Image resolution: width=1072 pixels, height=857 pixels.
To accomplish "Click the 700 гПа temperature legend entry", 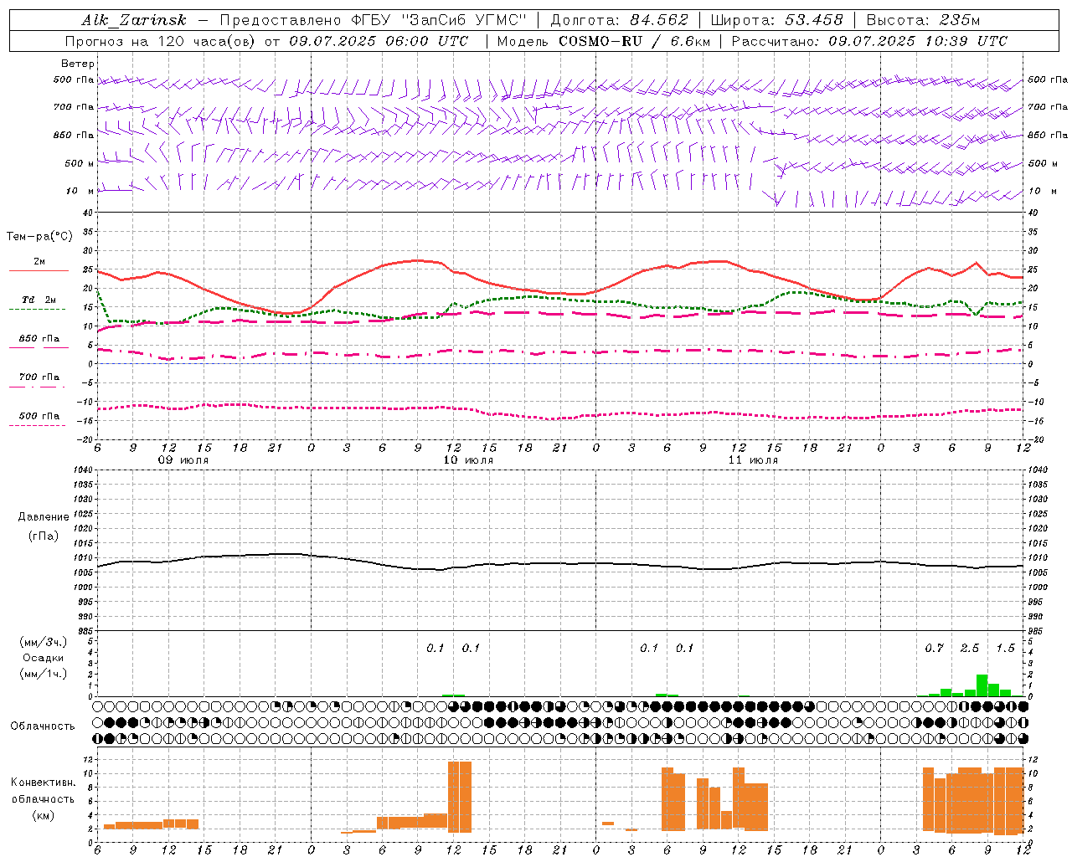I will (39, 377).
